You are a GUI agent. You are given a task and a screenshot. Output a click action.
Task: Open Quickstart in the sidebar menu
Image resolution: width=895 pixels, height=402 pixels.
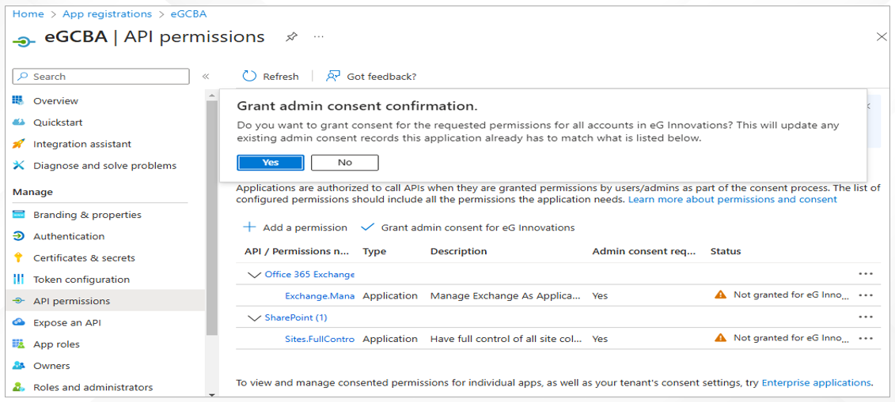58,122
